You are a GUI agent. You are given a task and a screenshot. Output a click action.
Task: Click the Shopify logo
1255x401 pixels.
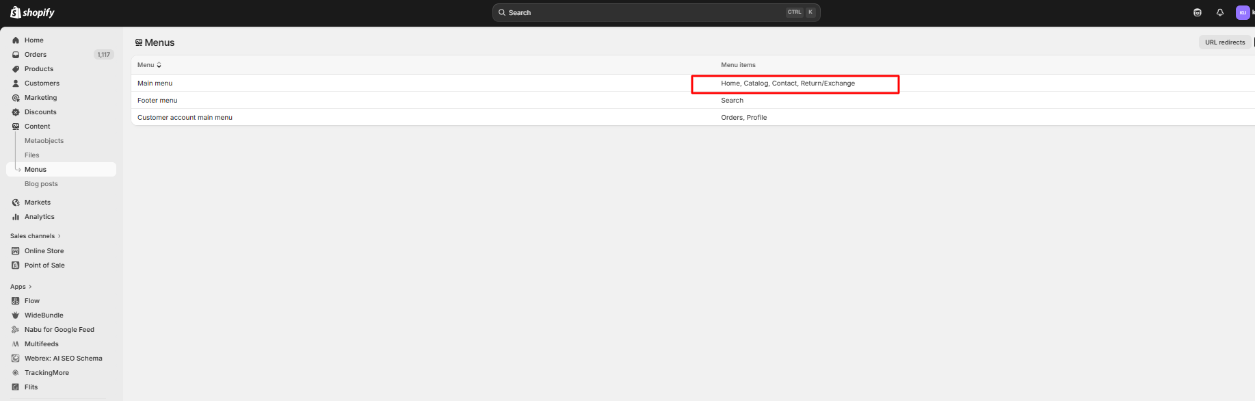point(32,12)
